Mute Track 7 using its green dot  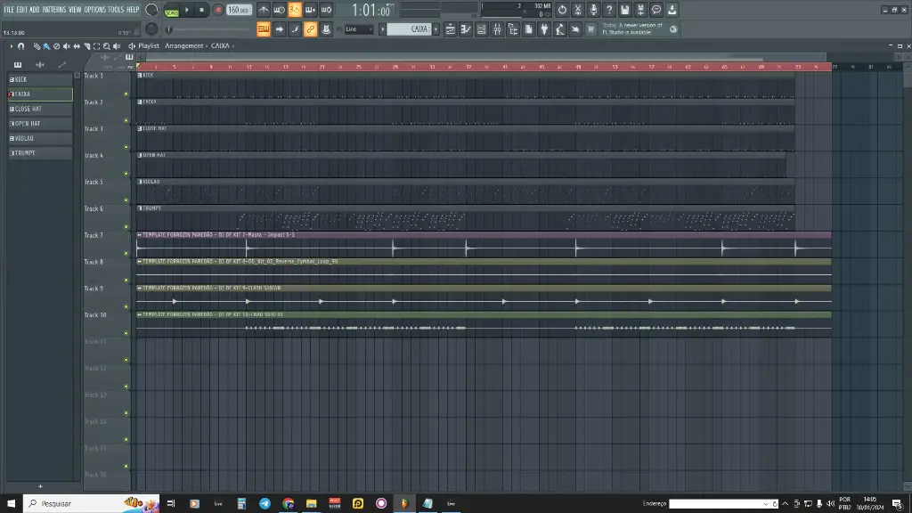(x=126, y=254)
